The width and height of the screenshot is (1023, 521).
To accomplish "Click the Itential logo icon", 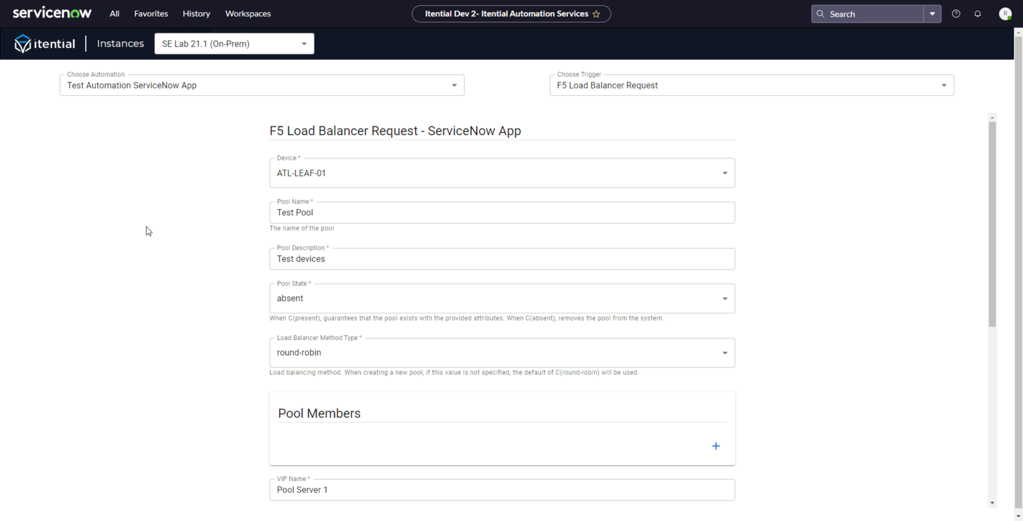I will tap(21, 43).
